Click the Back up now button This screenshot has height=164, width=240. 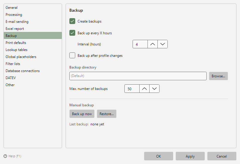tap(82, 114)
